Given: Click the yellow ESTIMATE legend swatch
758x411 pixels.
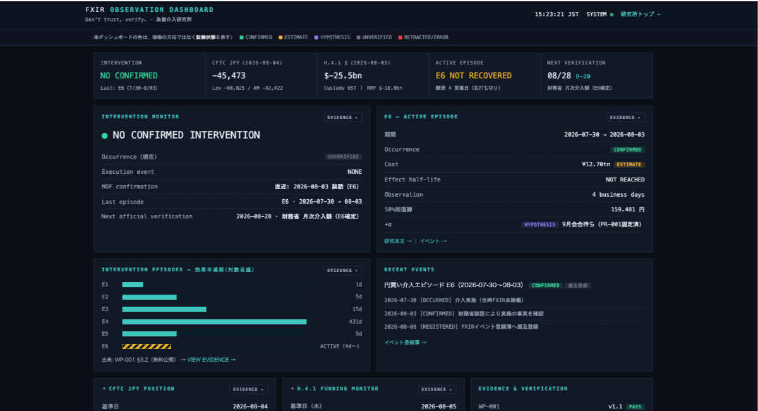Looking at the screenshot, I should point(280,37).
